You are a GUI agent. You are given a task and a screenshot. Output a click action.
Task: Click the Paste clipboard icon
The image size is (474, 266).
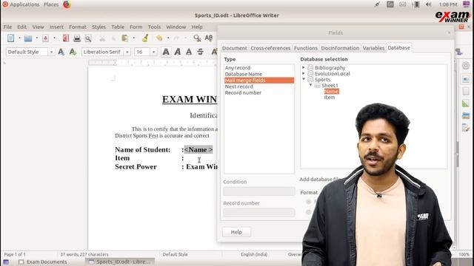pos(124,38)
